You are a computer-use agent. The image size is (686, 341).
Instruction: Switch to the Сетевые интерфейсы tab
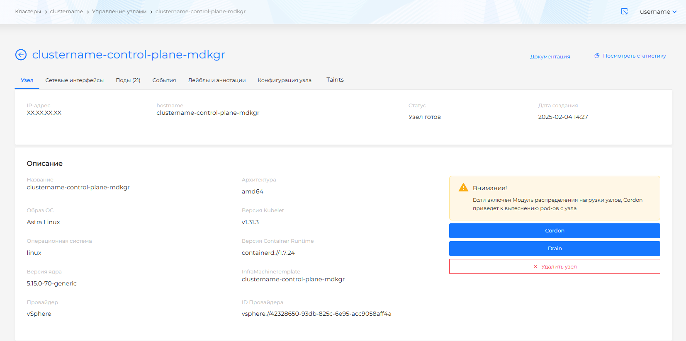click(x=74, y=80)
